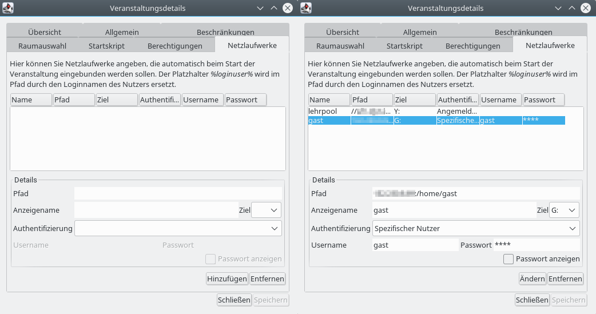Expand the empty Authentifizierung dropdown on left
596x314 pixels.
(178, 228)
